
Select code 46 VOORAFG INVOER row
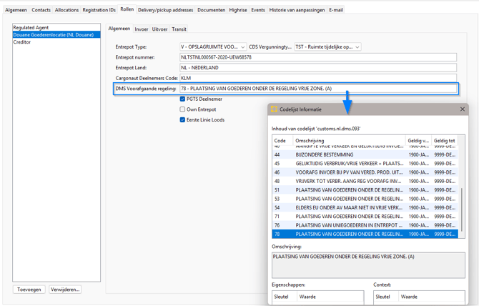(x=365, y=172)
